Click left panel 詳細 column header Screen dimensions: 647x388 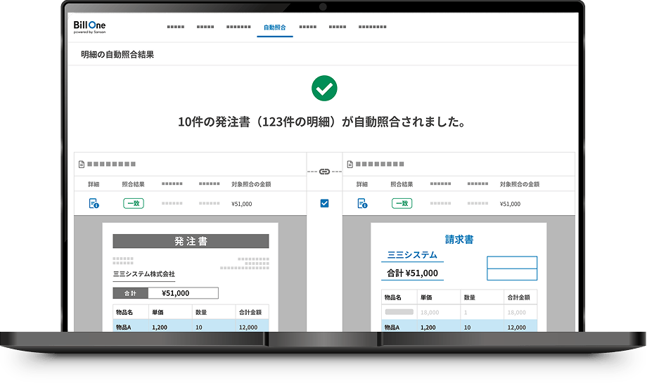pyautogui.click(x=94, y=184)
